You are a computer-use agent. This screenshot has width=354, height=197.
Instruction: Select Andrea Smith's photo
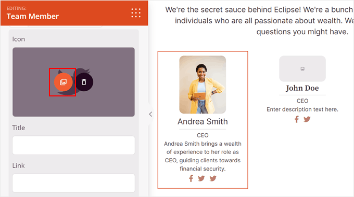click(203, 85)
